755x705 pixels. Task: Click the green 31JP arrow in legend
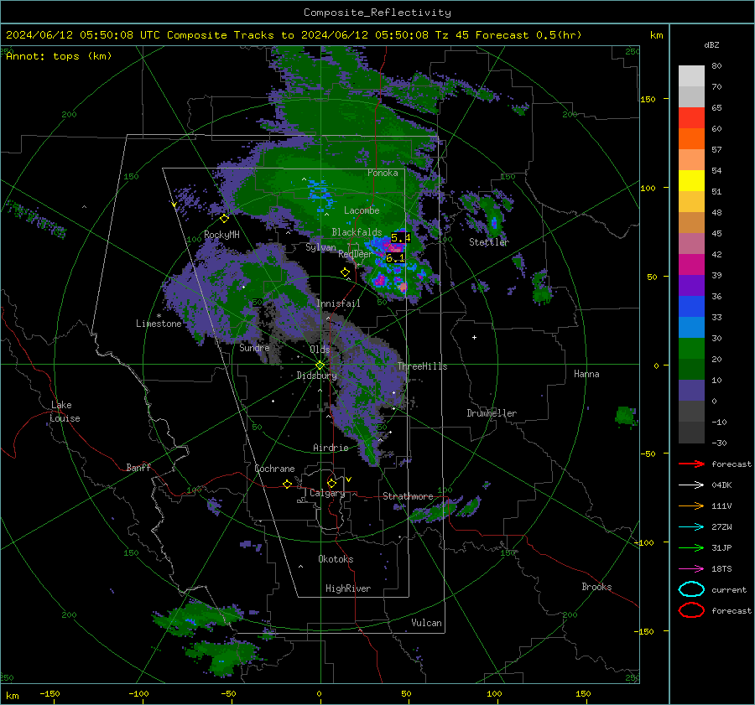[691, 547]
